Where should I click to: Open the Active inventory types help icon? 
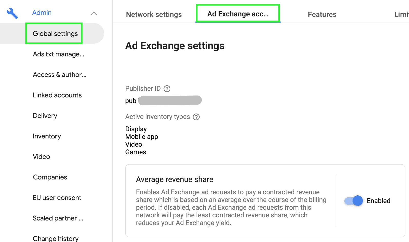click(x=196, y=117)
